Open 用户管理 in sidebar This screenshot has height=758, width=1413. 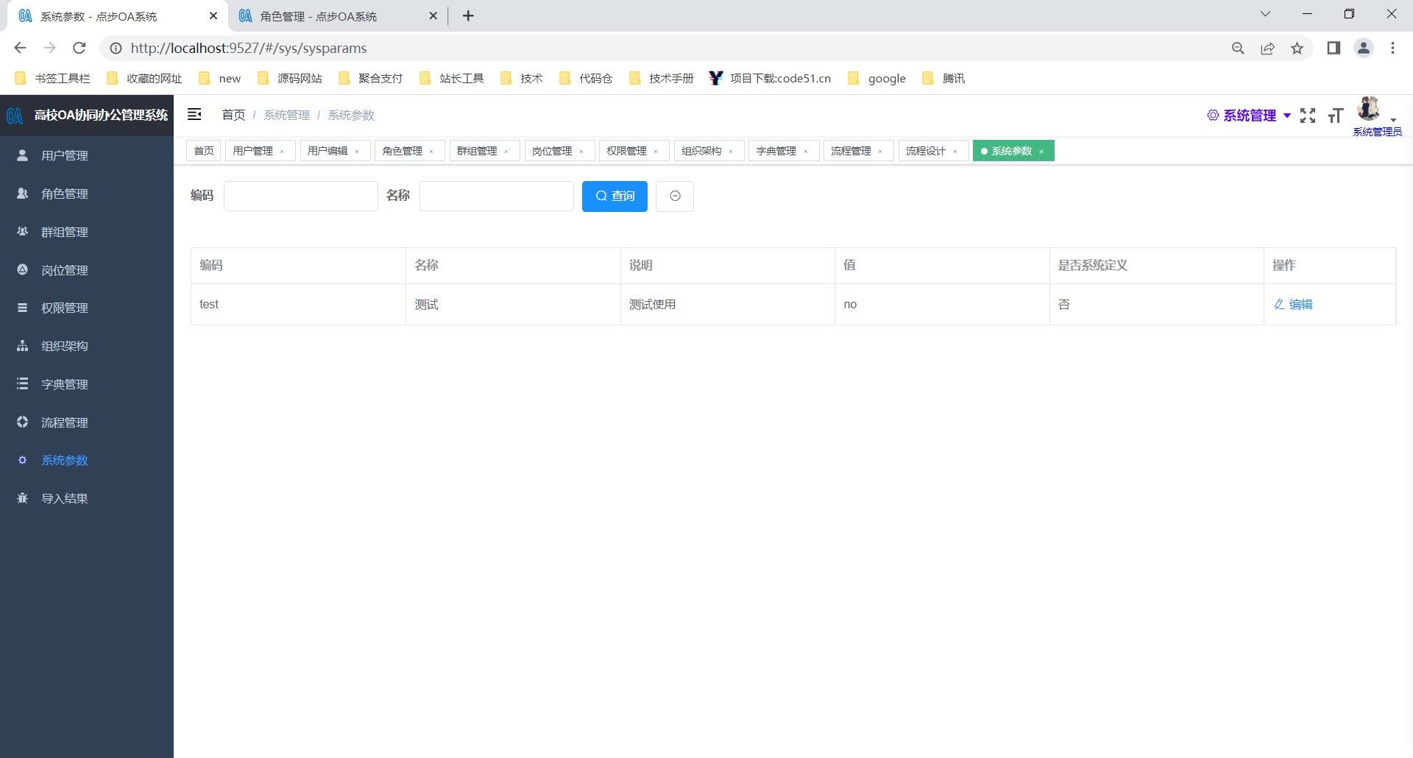pos(87,155)
